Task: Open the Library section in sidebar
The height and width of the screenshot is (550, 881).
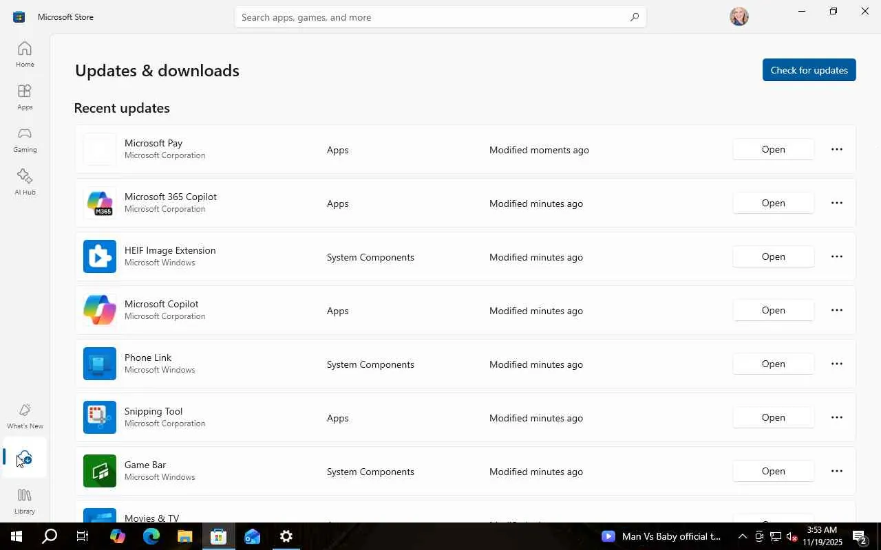Action: [25, 501]
